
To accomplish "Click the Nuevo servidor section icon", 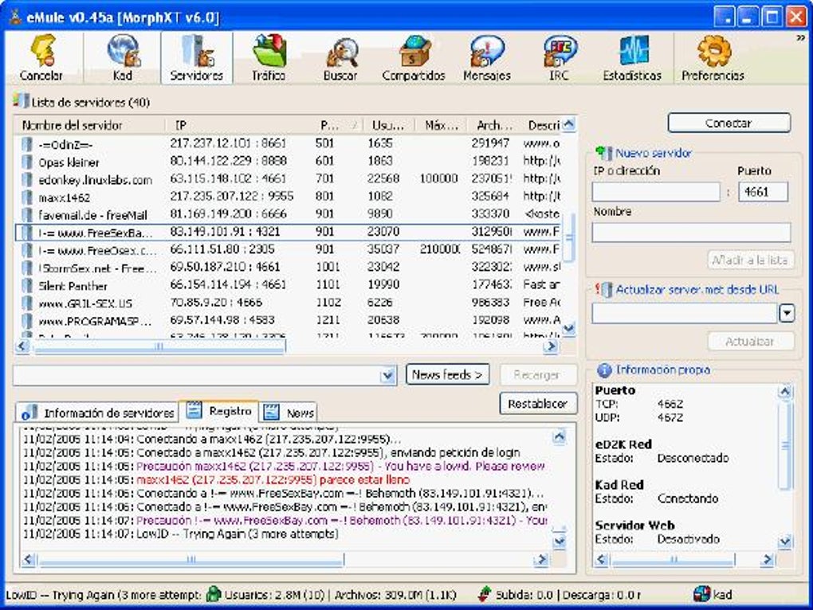I will click(x=603, y=153).
